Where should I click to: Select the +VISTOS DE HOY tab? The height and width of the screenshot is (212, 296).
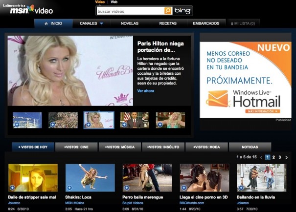click(x=33, y=147)
